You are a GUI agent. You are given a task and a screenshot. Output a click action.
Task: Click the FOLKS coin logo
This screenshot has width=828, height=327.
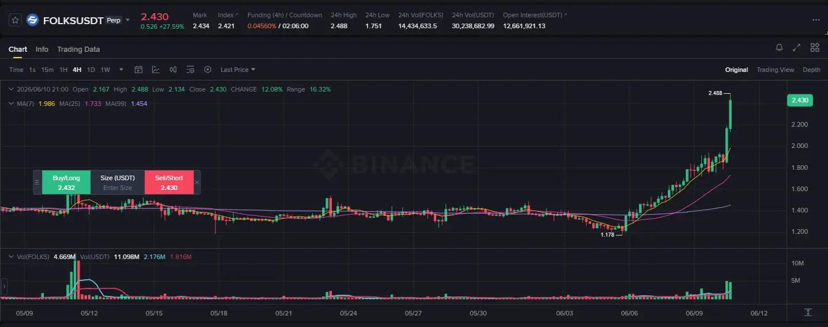click(x=32, y=20)
